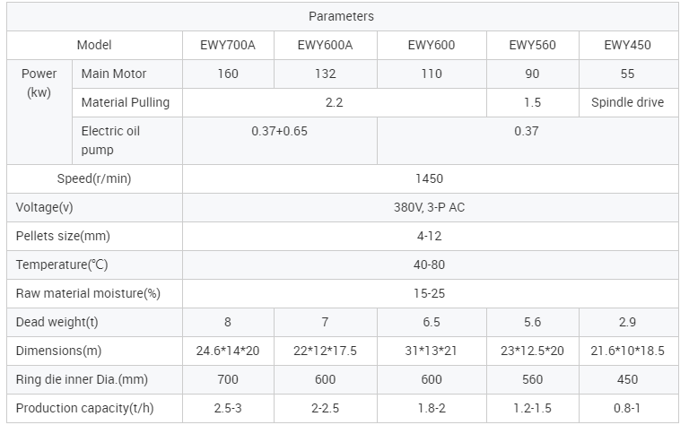Viewport: 689px width, 425px height.
Task: Click the EWY450 model header cell
Action: click(627, 45)
